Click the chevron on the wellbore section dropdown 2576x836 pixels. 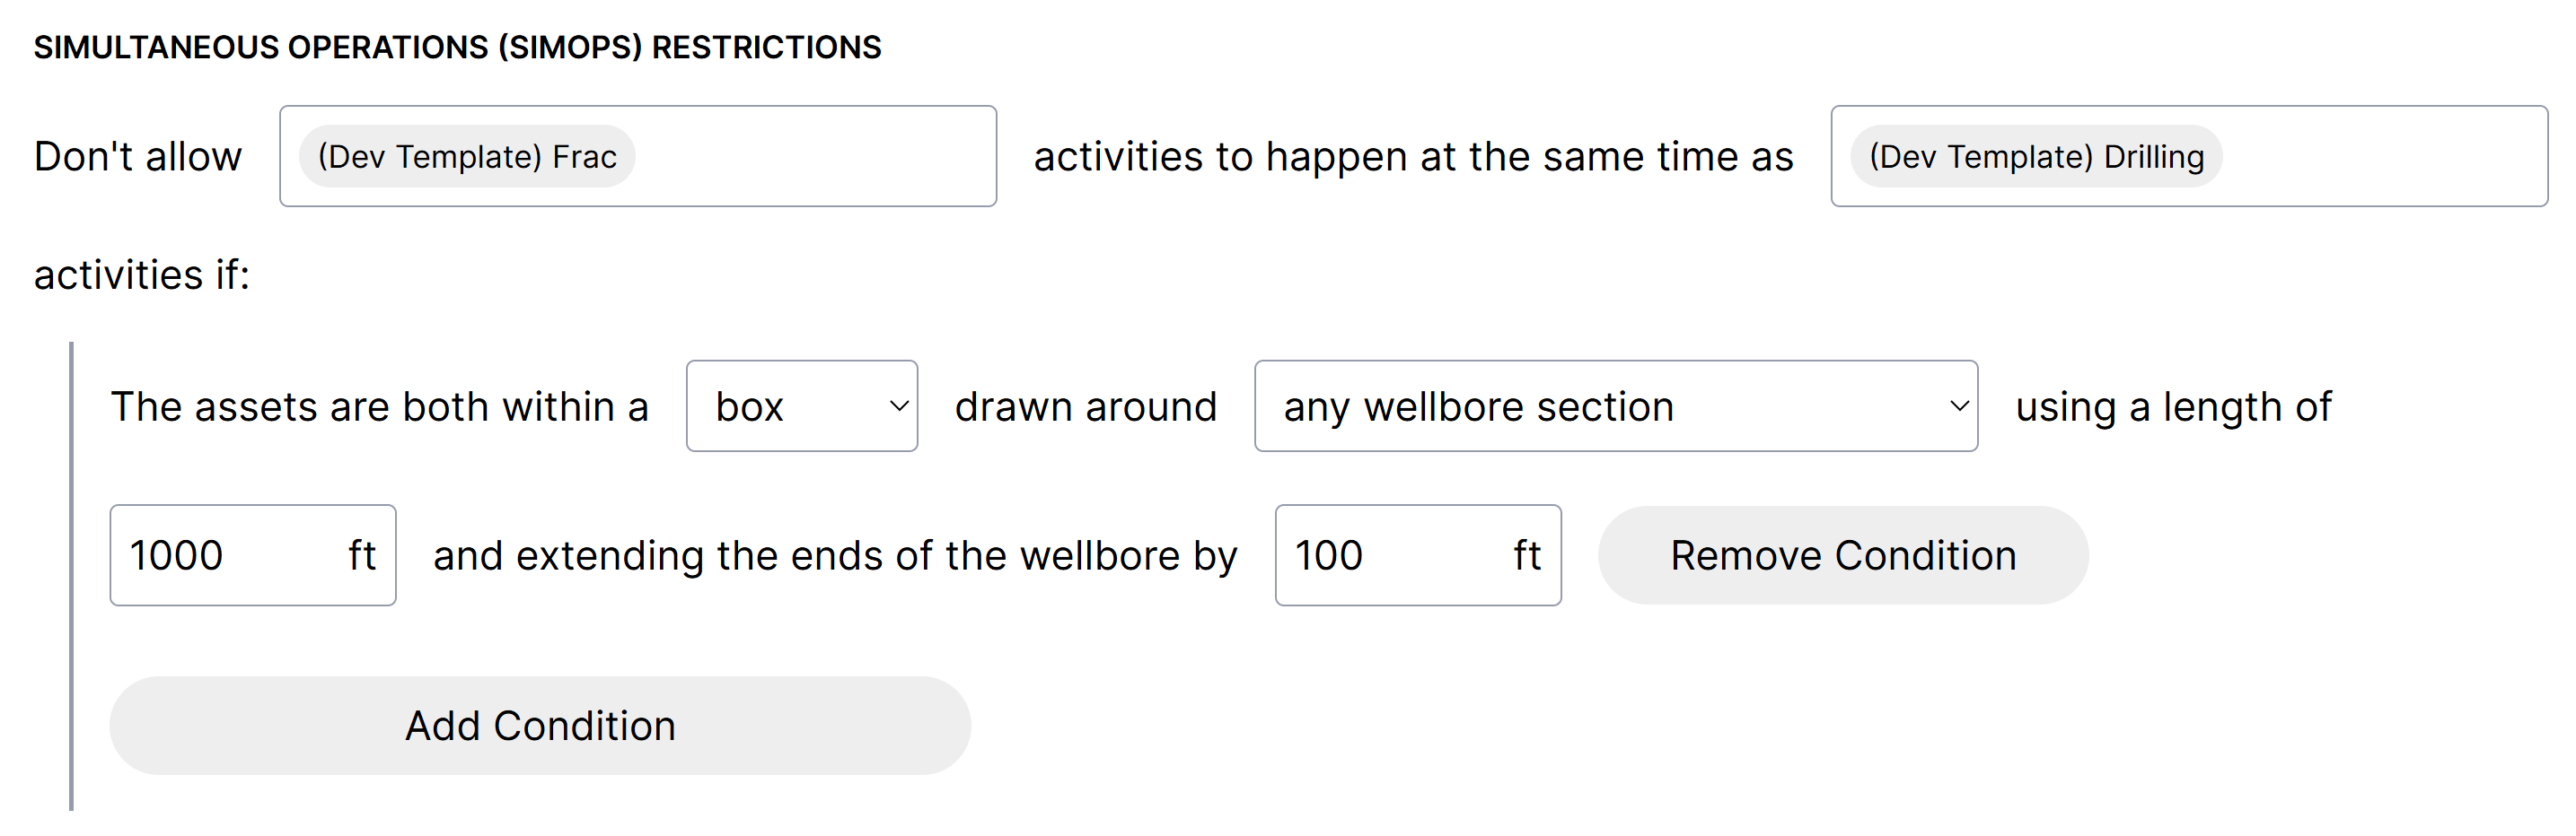point(1958,406)
